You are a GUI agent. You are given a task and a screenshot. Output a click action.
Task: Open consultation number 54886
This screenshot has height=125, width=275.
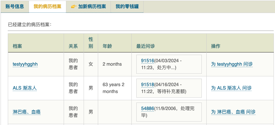pos(147,108)
